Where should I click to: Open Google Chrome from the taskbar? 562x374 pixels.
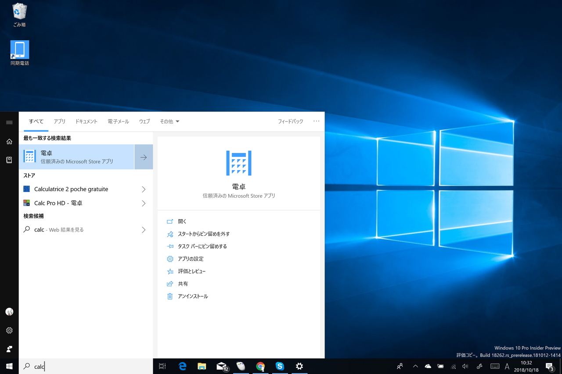260,367
